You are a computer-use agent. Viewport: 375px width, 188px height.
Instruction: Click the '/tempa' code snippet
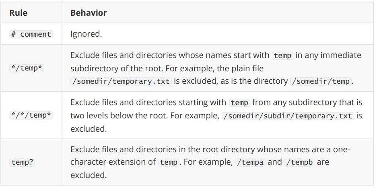pyautogui.click(x=250, y=162)
